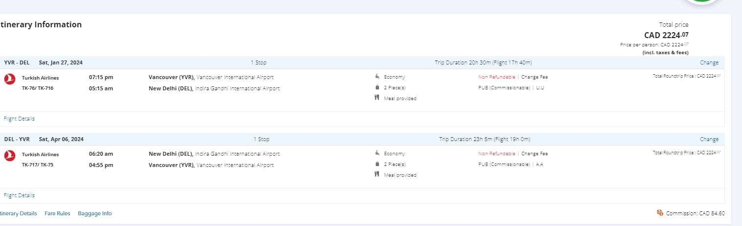Viewport: 742px width, 226px height.
Task: Change the DEL - YVR return flight
Action: 709,139
